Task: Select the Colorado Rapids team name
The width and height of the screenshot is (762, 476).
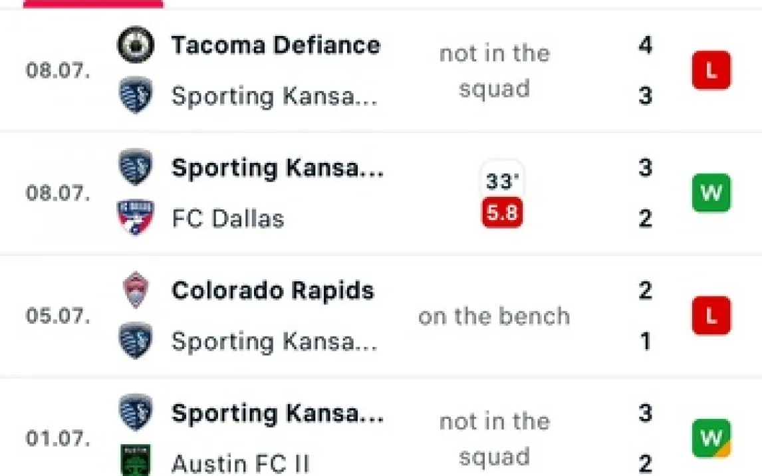Action: click(273, 291)
